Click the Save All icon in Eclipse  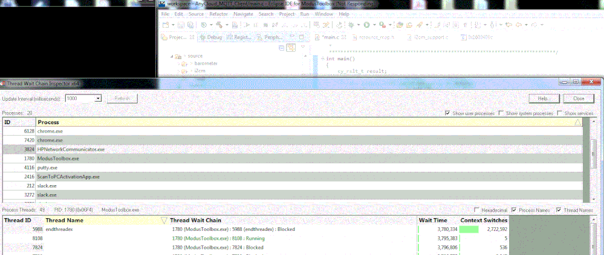pyautogui.click(x=190, y=25)
